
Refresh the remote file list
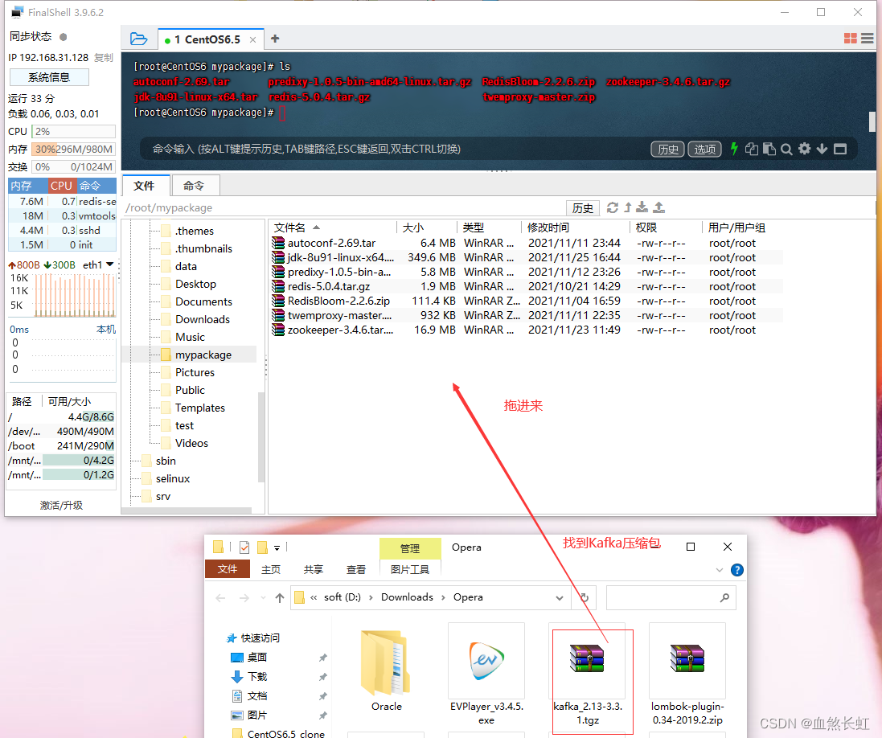[x=613, y=207]
